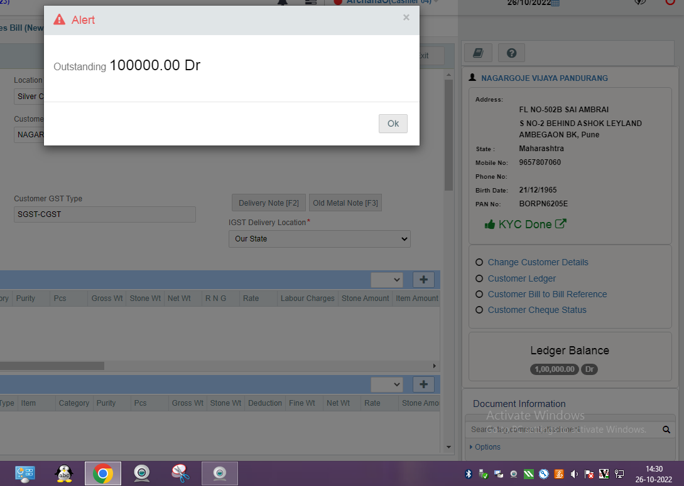The width and height of the screenshot is (684, 486).
Task: Open Chrome from the taskbar
Action: (103, 473)
